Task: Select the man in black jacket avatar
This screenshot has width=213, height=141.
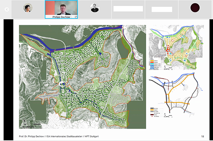Action: [95, 8]
